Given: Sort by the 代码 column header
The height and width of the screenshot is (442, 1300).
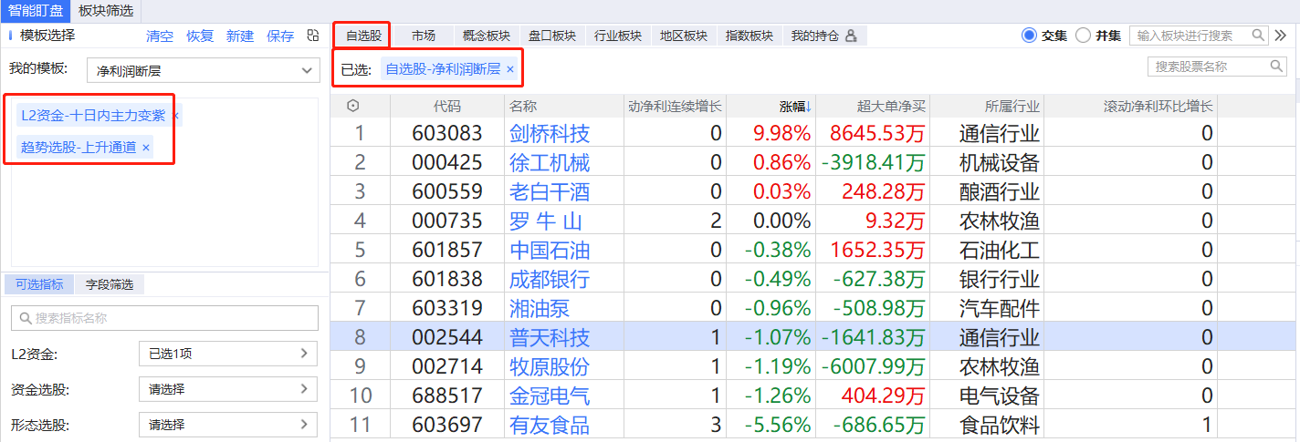Looking at the screenshot, I should 447,107.
